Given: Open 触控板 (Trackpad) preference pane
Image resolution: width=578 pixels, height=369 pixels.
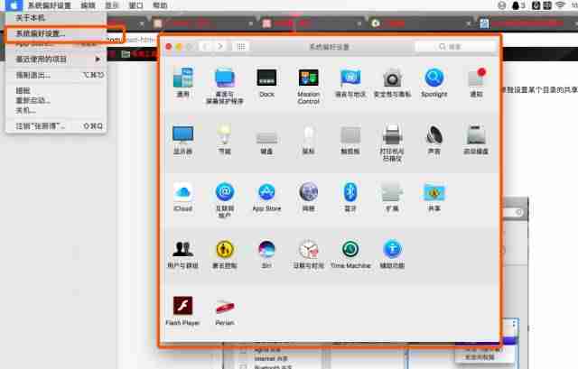Looking at the screenshot, I should [350, 139].
